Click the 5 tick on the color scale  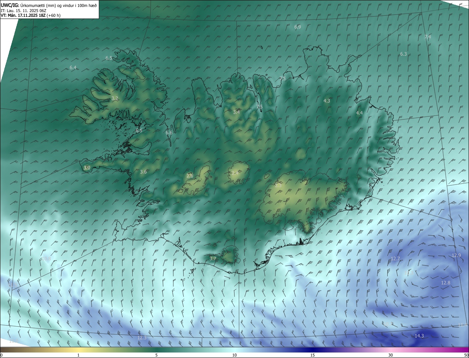pos(156,355)
